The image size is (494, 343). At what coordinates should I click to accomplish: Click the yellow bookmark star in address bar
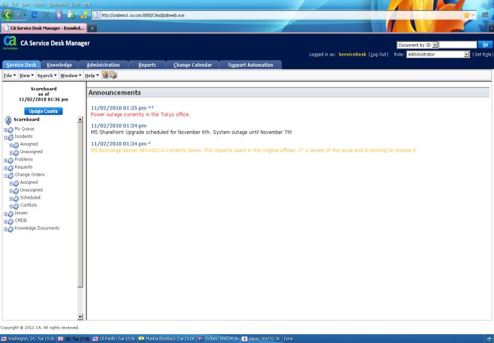click(466, 15)
